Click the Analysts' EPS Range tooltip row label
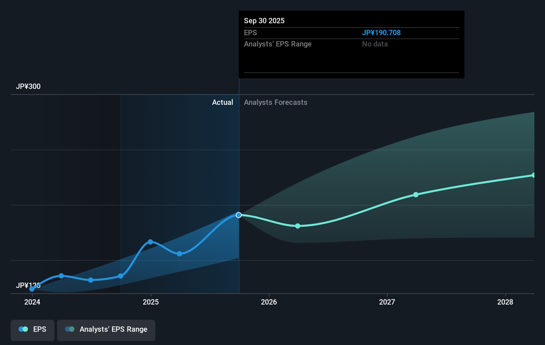This screenshot has width=545, height=345. [278, 44]
